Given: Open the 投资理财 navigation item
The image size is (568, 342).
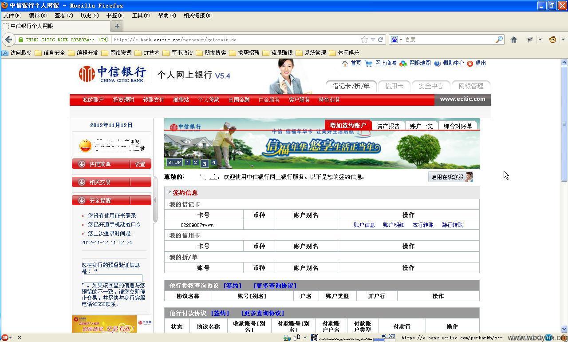Looking at the screenshot, I should pos(123,100).
